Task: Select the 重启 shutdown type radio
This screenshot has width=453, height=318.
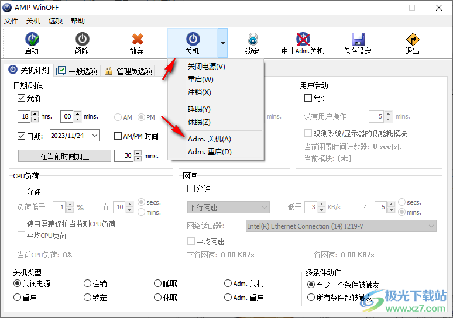Action: [18, 298]
